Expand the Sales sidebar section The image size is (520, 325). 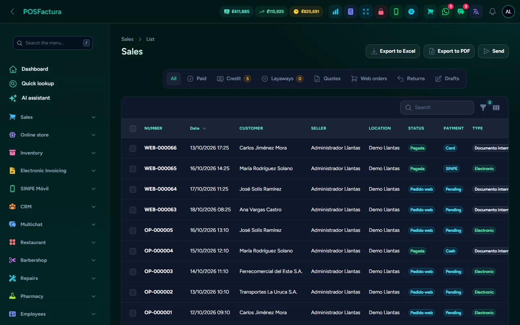point(53,117)
